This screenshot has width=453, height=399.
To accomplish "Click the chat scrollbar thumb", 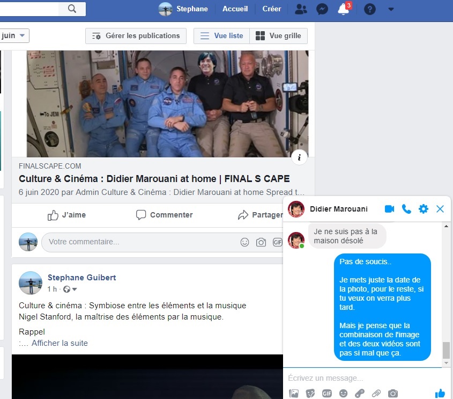I will 447,350.
